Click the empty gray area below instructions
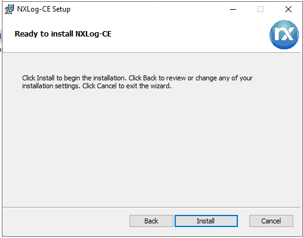Viewport: 303px width, 238px height. 151,148
